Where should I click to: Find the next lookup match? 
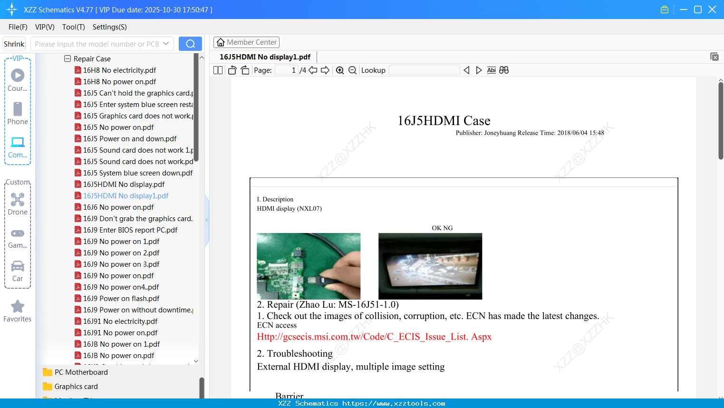click(479, 70)
